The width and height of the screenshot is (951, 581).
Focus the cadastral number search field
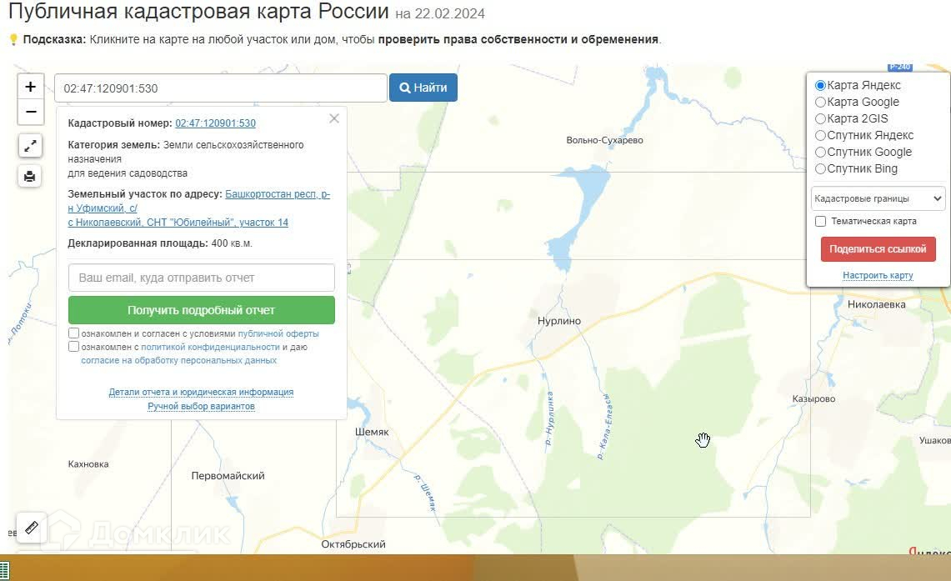(221, 88)
